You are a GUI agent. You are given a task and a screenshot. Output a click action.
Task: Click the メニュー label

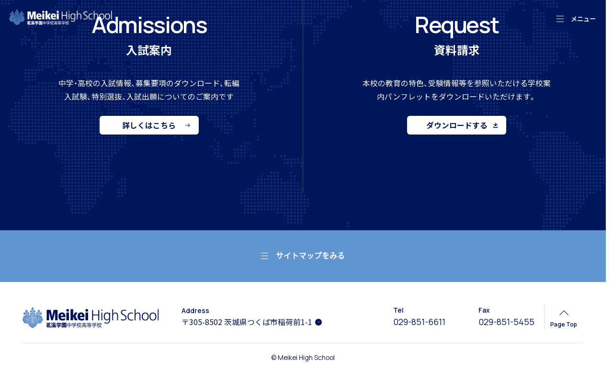pos(583,19)
